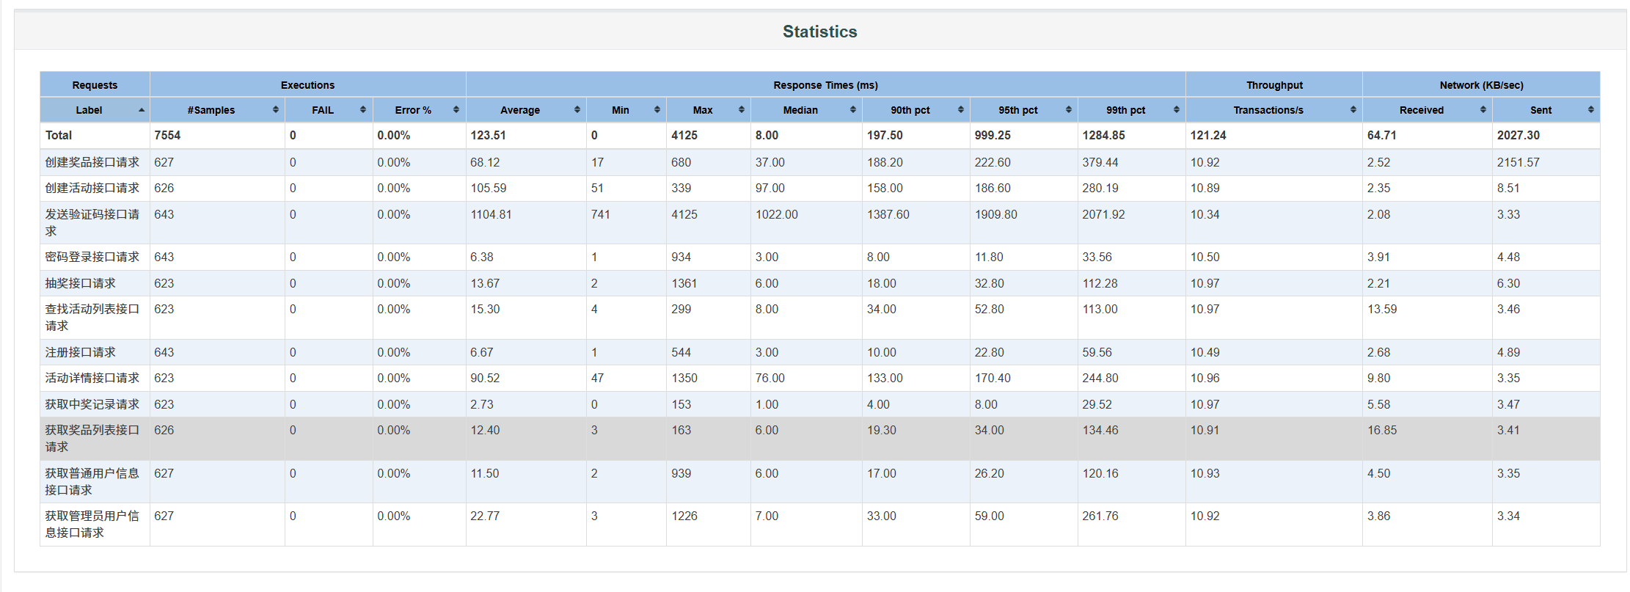Click the 13.59 received value

tap(1382, 309)
